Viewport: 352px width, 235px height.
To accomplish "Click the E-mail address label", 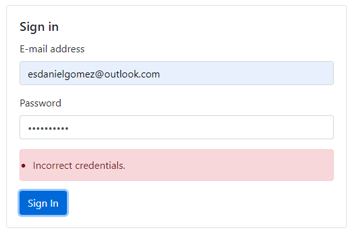I will coord(52,49).
